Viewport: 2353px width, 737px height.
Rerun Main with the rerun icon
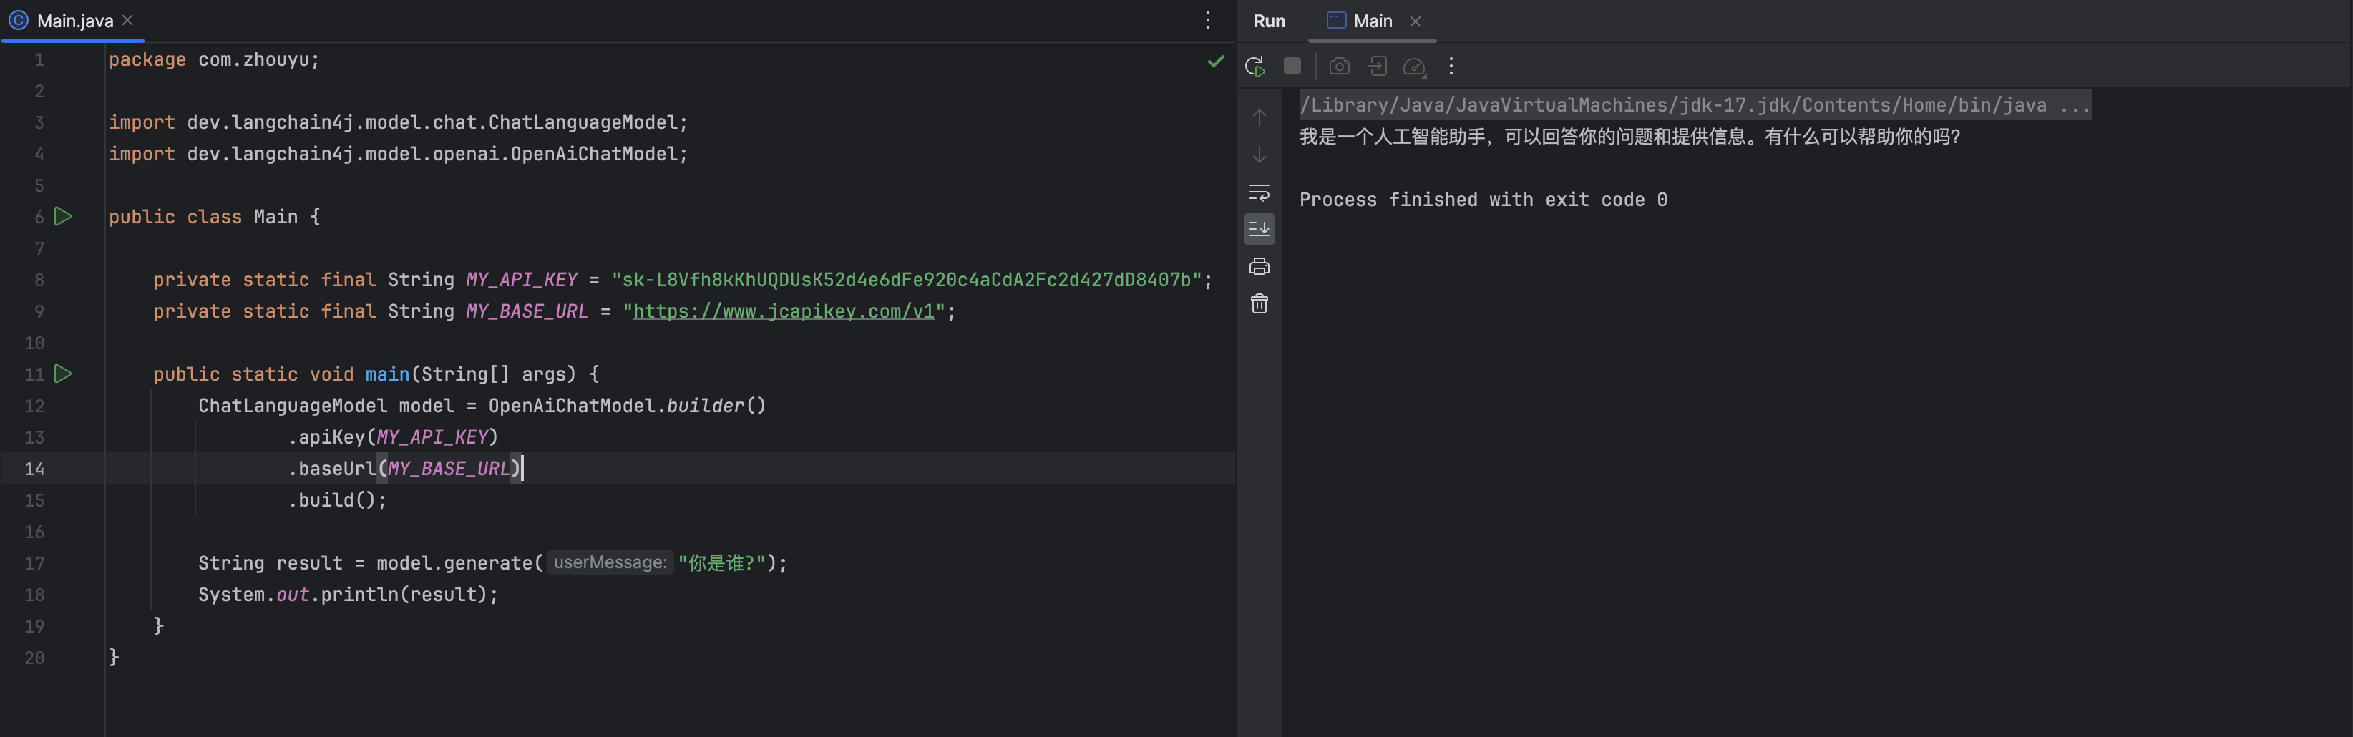pos(1255,66)
